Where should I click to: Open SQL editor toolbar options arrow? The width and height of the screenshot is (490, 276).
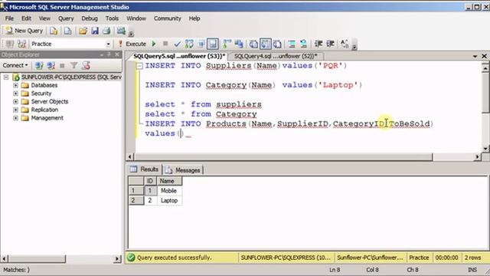pos(354,47)
